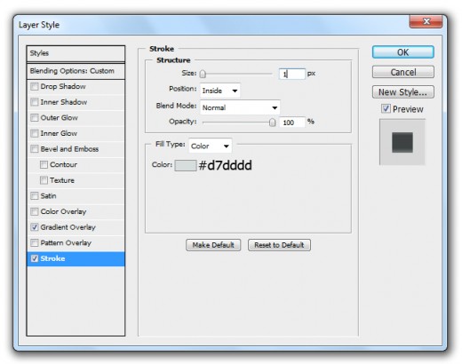Uncheck the Gradient Overlay checkbox
This screenshot has width=462, height=364.
35,227
